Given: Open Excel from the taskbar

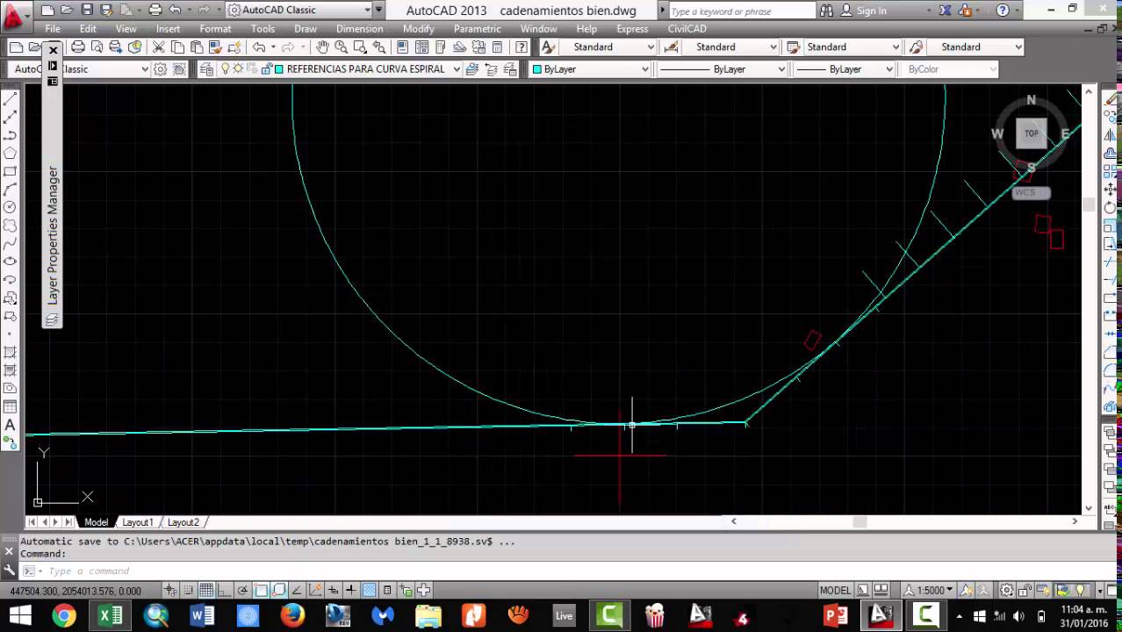Looking at the screenshot, I should click(x=111, y=616).
